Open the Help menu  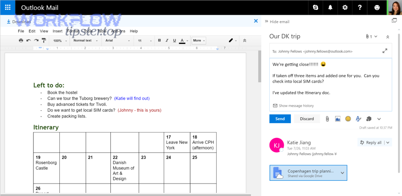[x=134, y=31]
